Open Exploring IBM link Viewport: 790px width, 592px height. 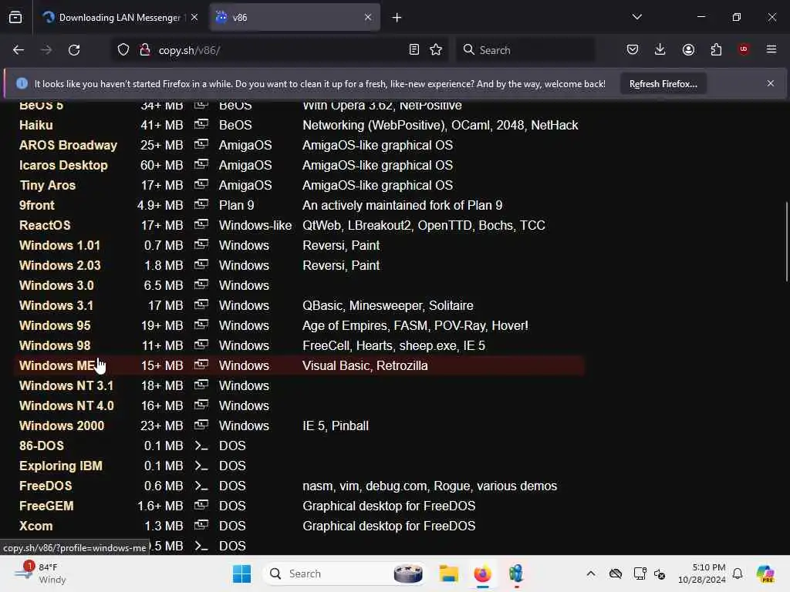click(x=60, y=466)
